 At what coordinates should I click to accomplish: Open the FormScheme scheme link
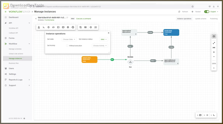(x=49, y=20)
